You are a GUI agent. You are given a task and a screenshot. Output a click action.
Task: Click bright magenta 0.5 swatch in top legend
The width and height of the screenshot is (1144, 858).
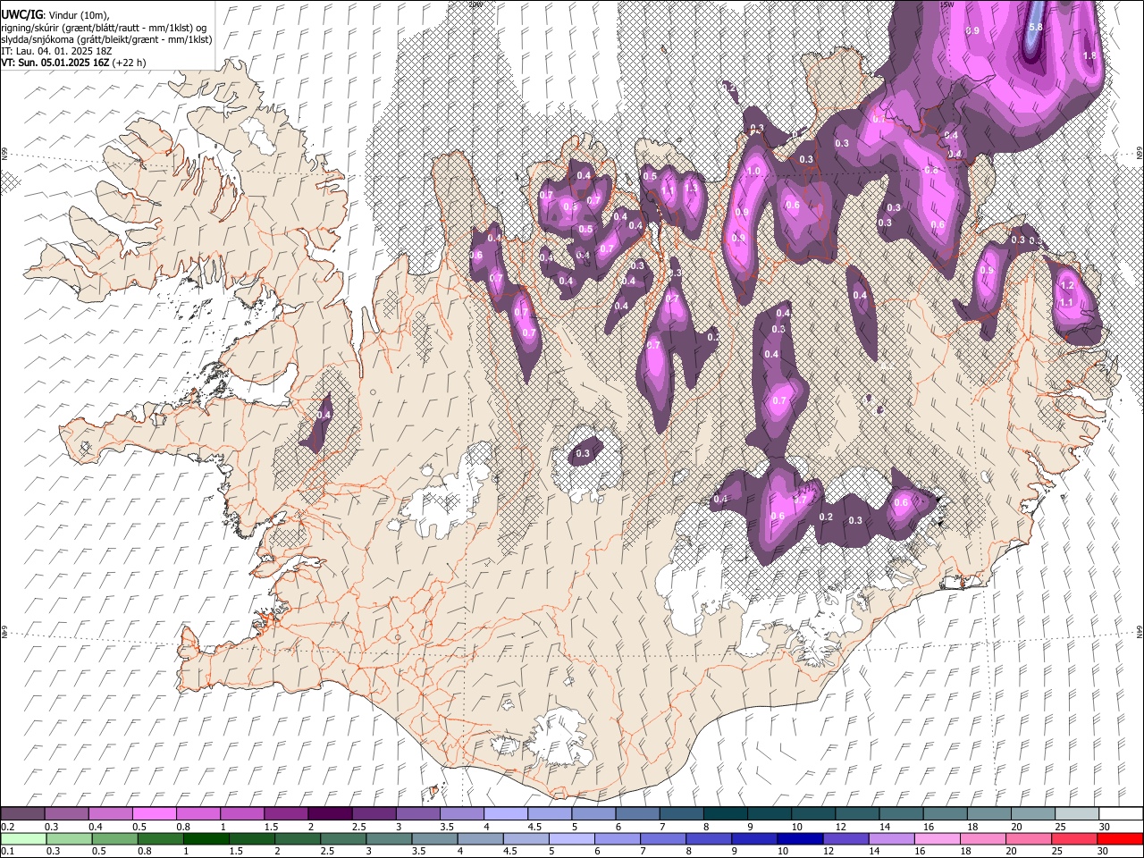[154, 814]
